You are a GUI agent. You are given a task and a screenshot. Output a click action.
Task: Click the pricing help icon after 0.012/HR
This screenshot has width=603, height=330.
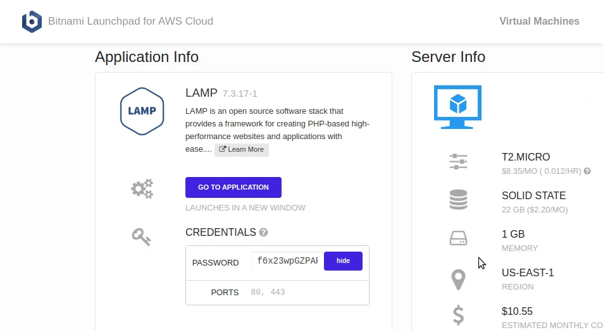[587, 171]
